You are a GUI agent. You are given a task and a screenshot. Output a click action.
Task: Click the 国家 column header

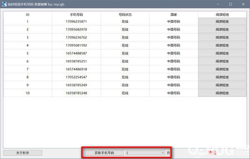coord(174,15)
